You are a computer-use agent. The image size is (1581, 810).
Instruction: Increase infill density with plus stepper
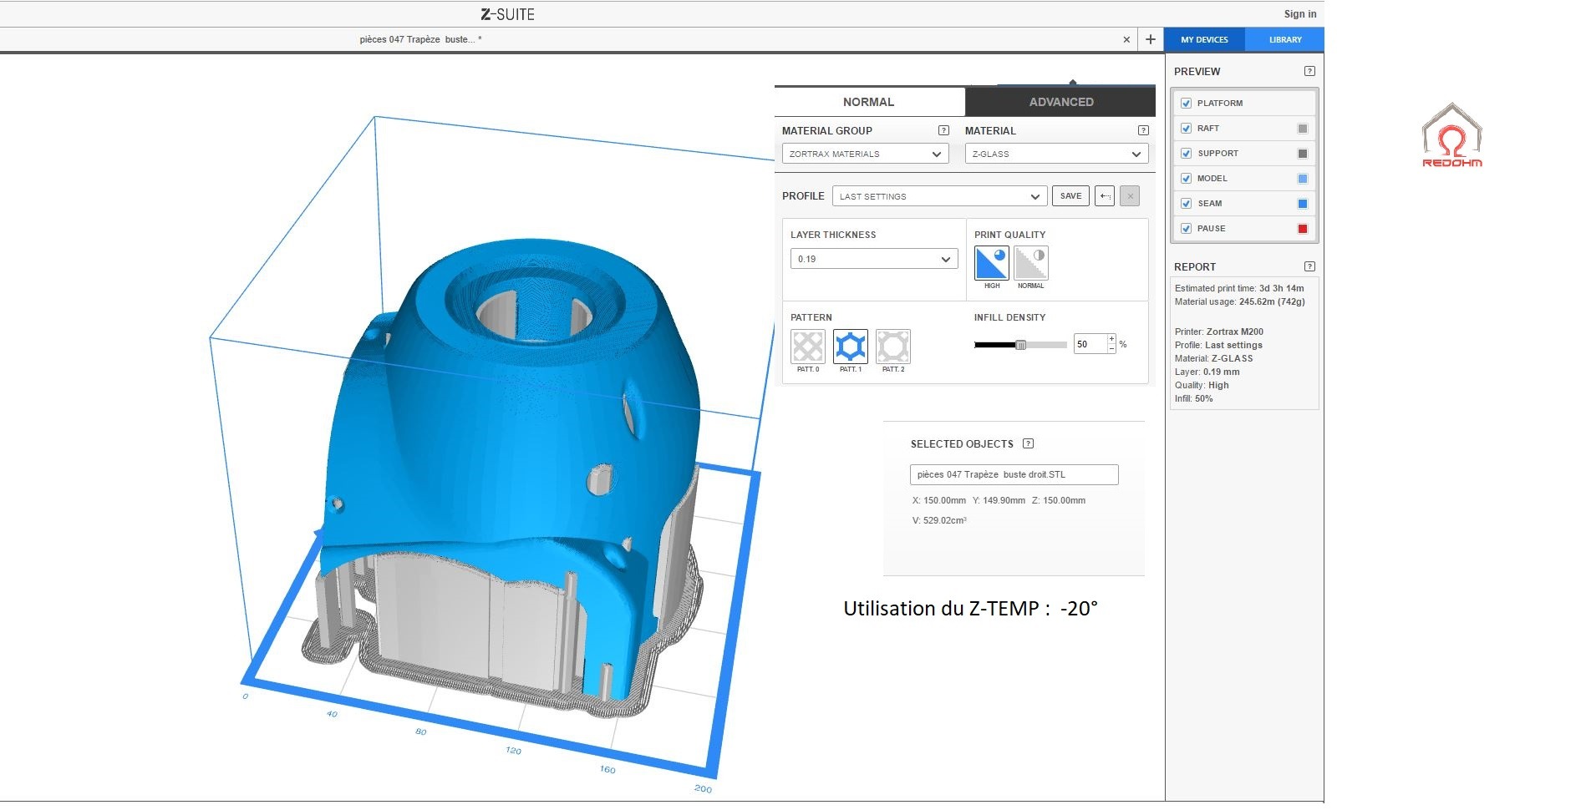pos(1111,339)
